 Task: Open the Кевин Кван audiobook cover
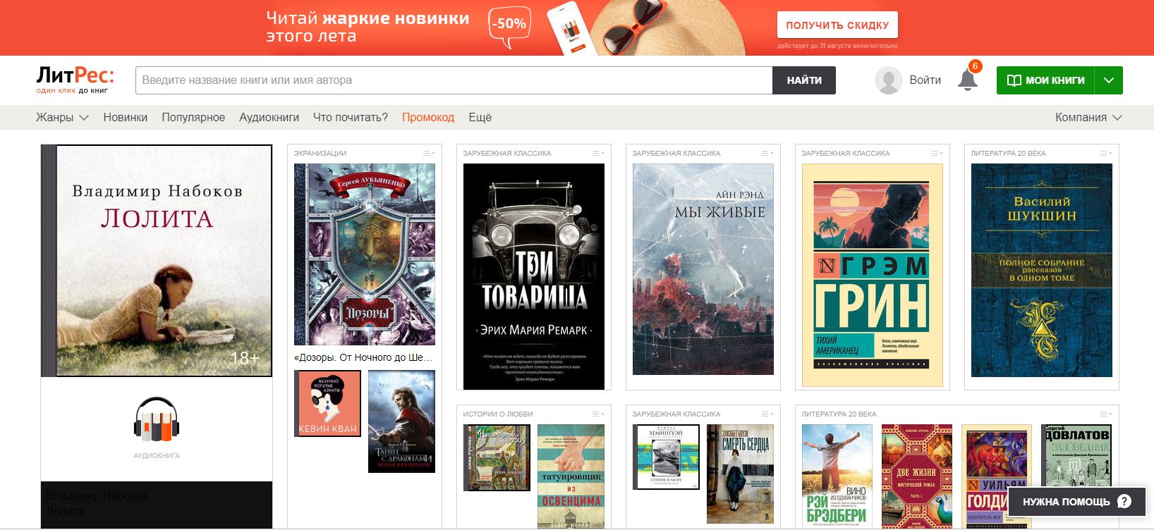pyautogui.click(x=328, y=404)
